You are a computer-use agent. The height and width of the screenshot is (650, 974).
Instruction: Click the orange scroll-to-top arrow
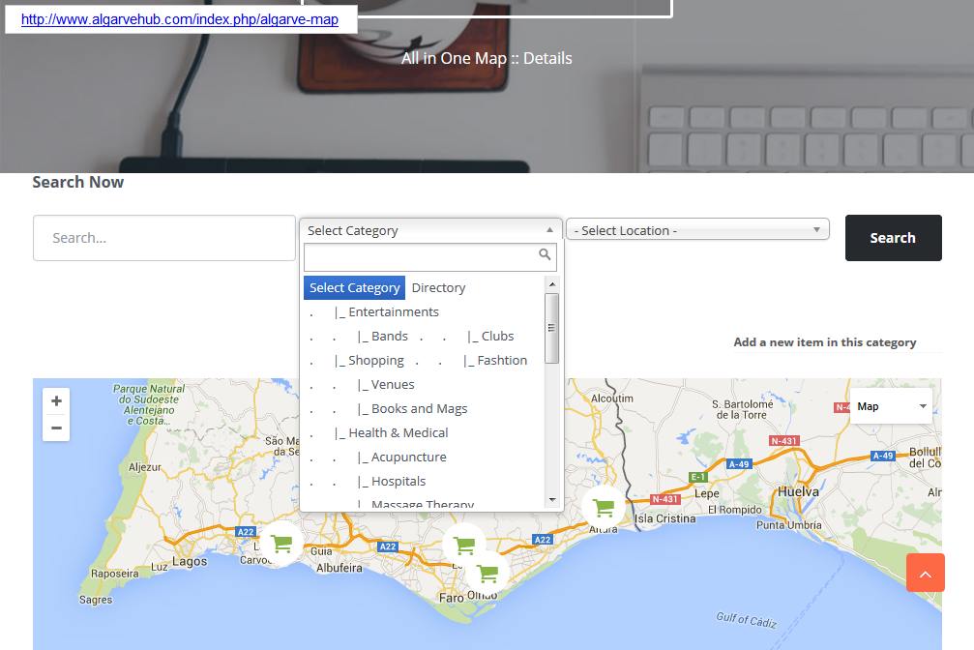click(925, 573)
